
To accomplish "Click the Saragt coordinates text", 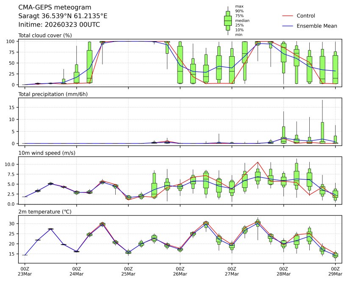I will pyautogui.click(x=63, y=16).
